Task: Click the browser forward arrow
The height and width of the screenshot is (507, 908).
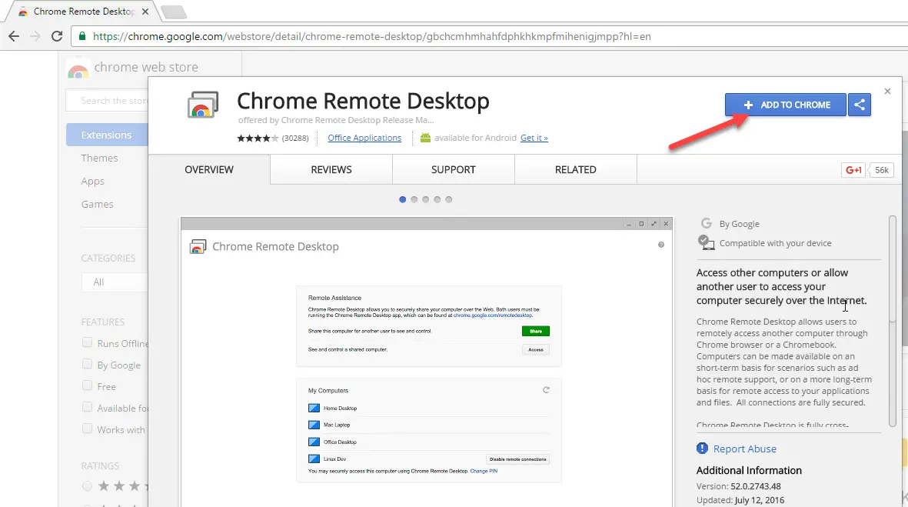Action: click(x=35, y=36)
